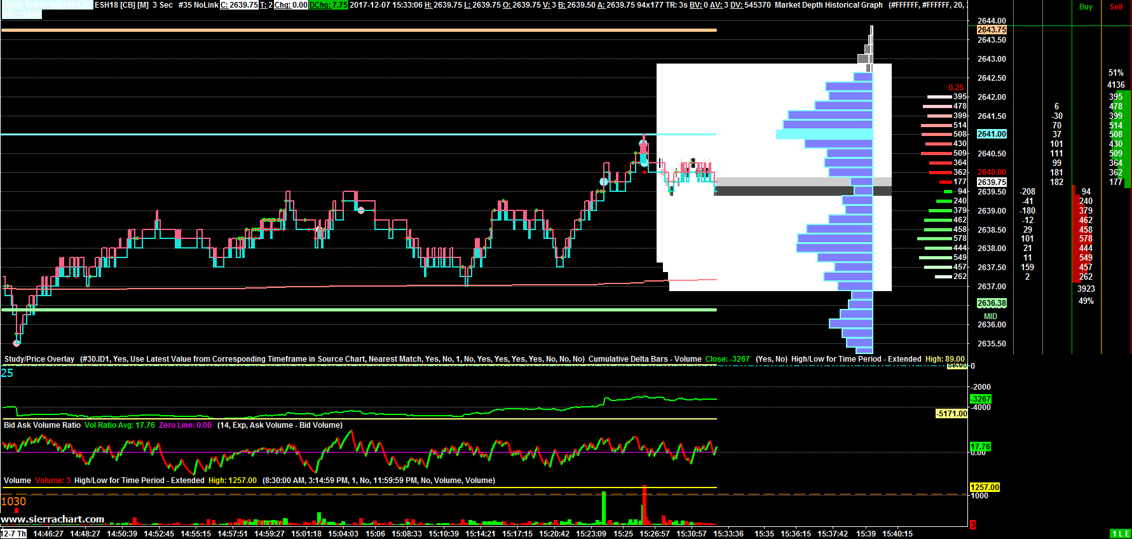Click the magenta Zero Line: 0.00 value
The height and width of the screenshot is (539, 1132).
186,425
